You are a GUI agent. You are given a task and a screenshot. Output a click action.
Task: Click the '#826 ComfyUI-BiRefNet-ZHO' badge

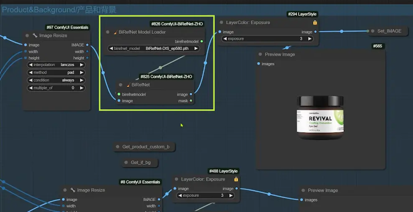click(x=177, y=24)
